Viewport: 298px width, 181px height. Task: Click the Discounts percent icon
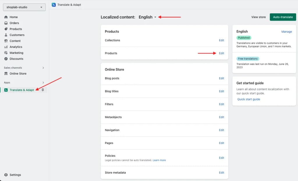pyautogui.click(x=6, y=59)
